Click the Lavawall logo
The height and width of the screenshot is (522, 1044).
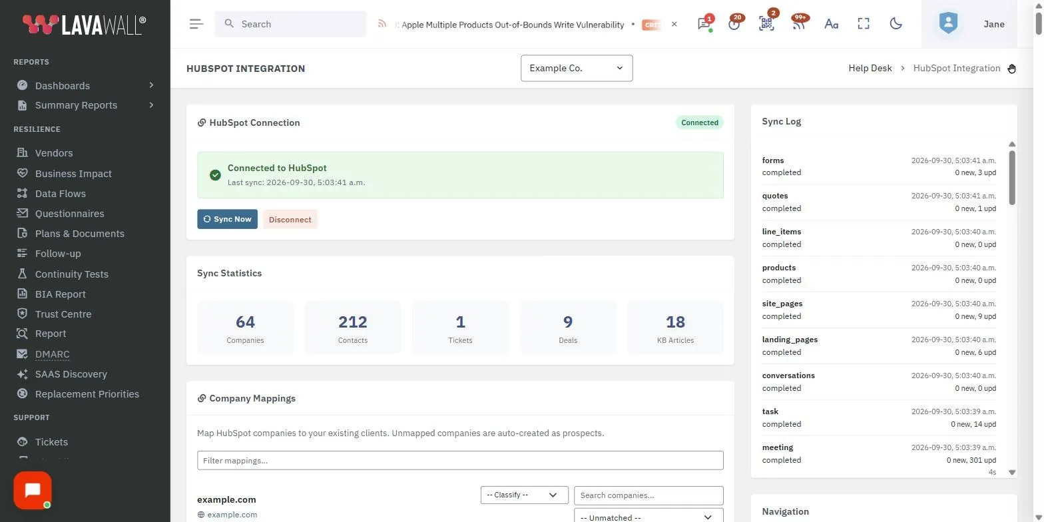(84, 25)
